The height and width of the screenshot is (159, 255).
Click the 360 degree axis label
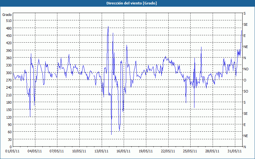click(9, 58)
